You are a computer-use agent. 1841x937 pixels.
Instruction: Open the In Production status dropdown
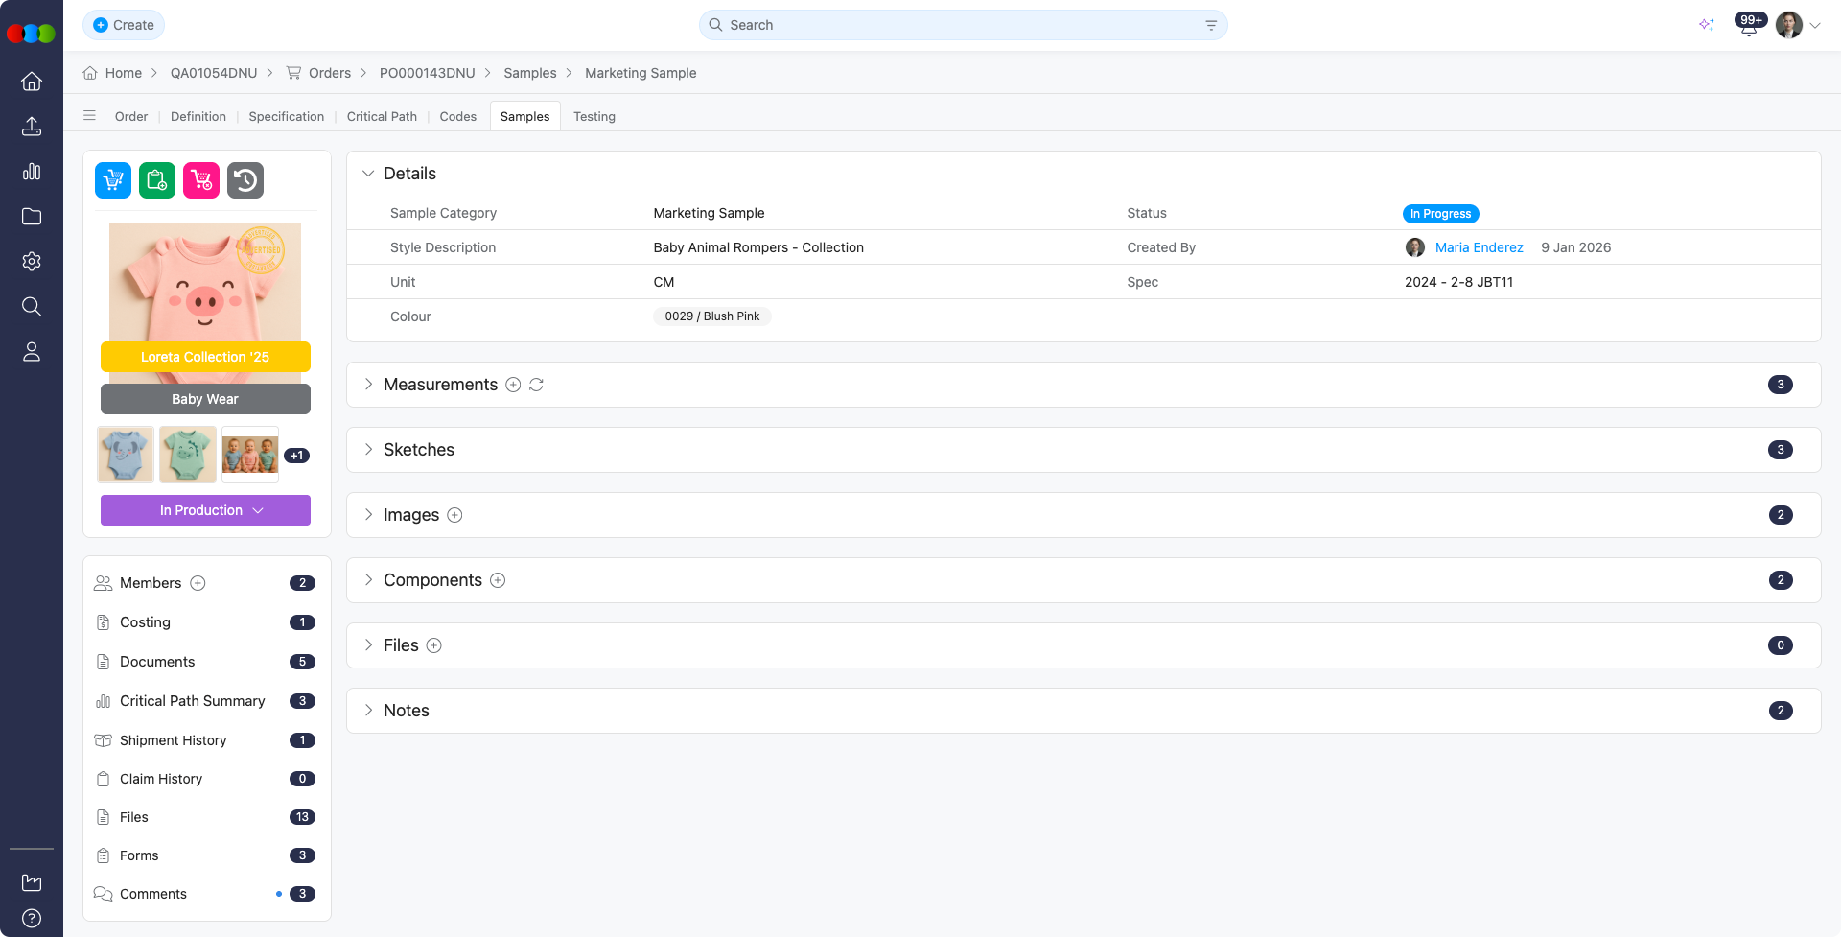205,509
